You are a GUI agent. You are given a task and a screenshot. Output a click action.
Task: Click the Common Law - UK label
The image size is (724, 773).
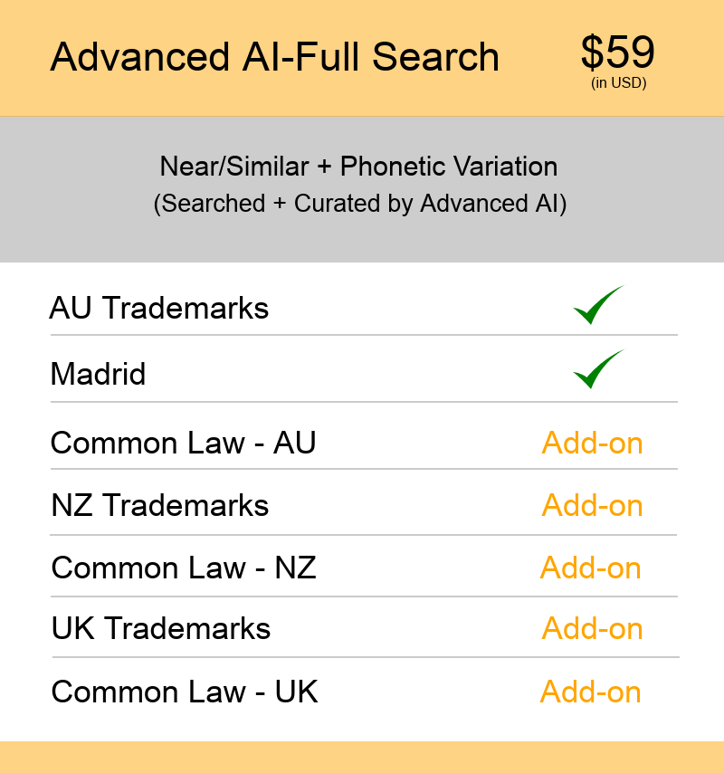tap(185, 692)
